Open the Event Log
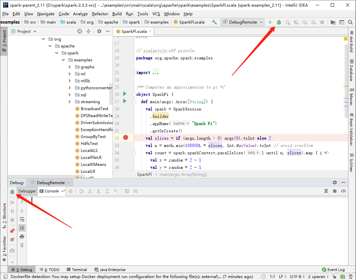 (333, 270)
